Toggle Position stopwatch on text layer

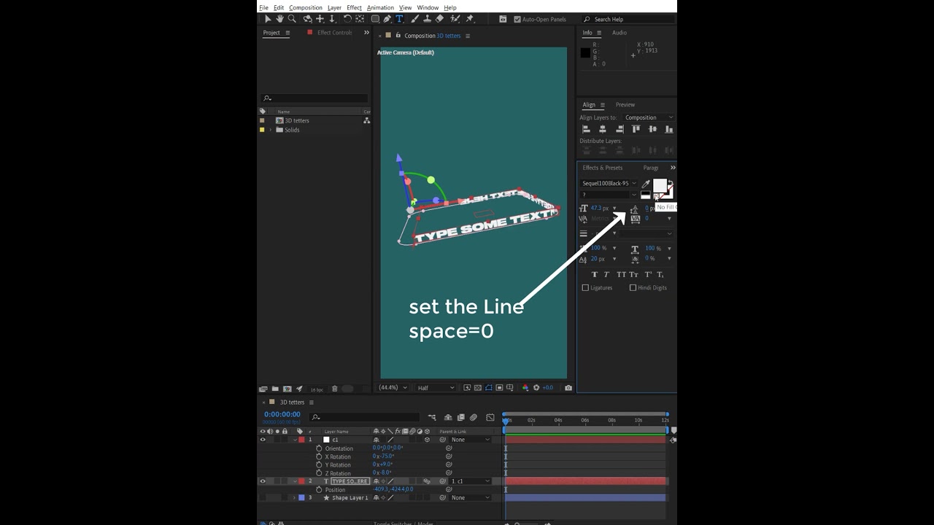(319, 490)
